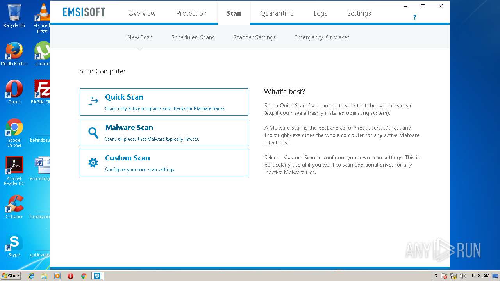Screen dimensions: 500x281
Task: Click the taskbar clock showing 11:21 AM
Action: click(480, 276)
